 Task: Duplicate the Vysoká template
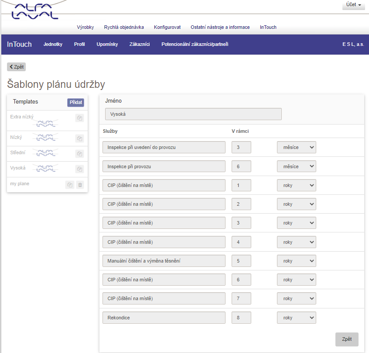79,169
